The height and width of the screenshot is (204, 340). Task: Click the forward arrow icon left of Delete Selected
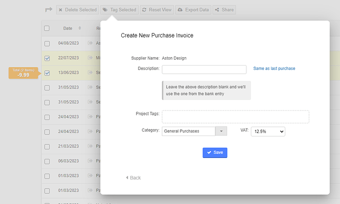[x=48, y=10]
